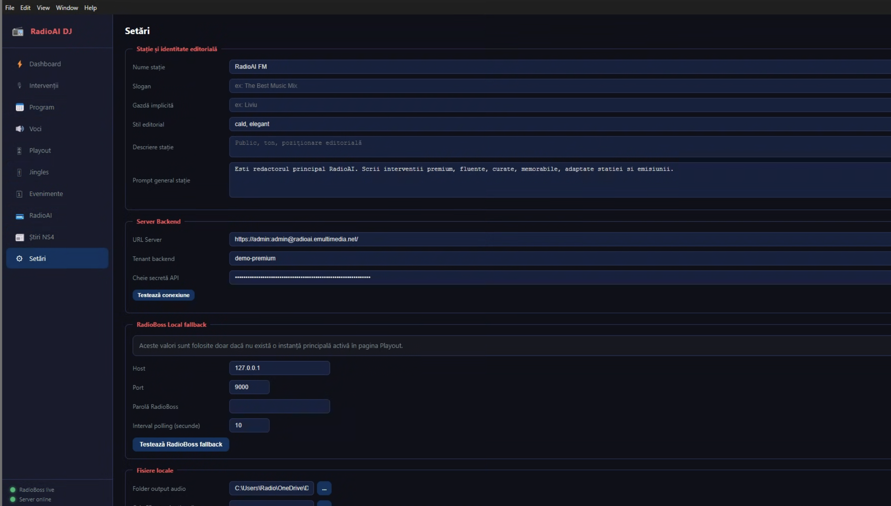Click the Folder output audio path field
Image resolution: width=891 pixels, height=506 pixels.
pos(272,488)
